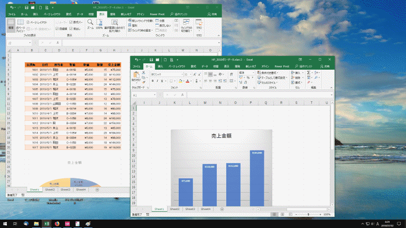Screen dimensions: 406x228
Task: Click Format Painter icon in front window
Action: click(x=143, y=82)
